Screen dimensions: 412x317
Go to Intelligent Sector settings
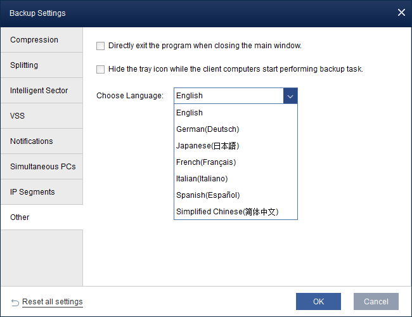(x=39, y=91)
